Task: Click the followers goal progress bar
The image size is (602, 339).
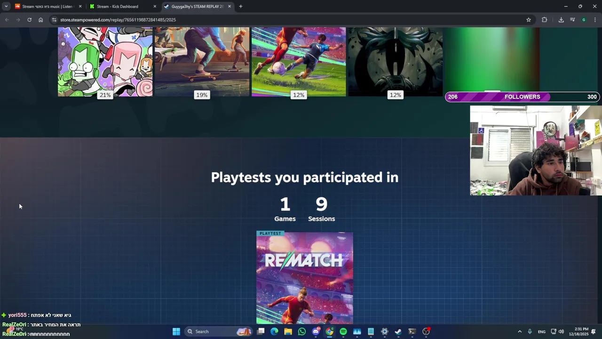Action: click(522, 97)
